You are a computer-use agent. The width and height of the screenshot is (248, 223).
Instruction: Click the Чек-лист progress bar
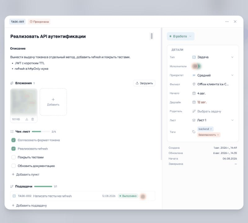tap(41, 132)
